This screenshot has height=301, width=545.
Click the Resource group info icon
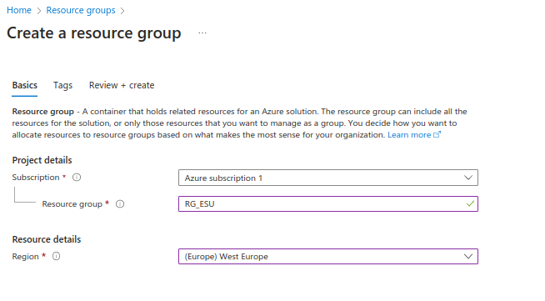120,204
